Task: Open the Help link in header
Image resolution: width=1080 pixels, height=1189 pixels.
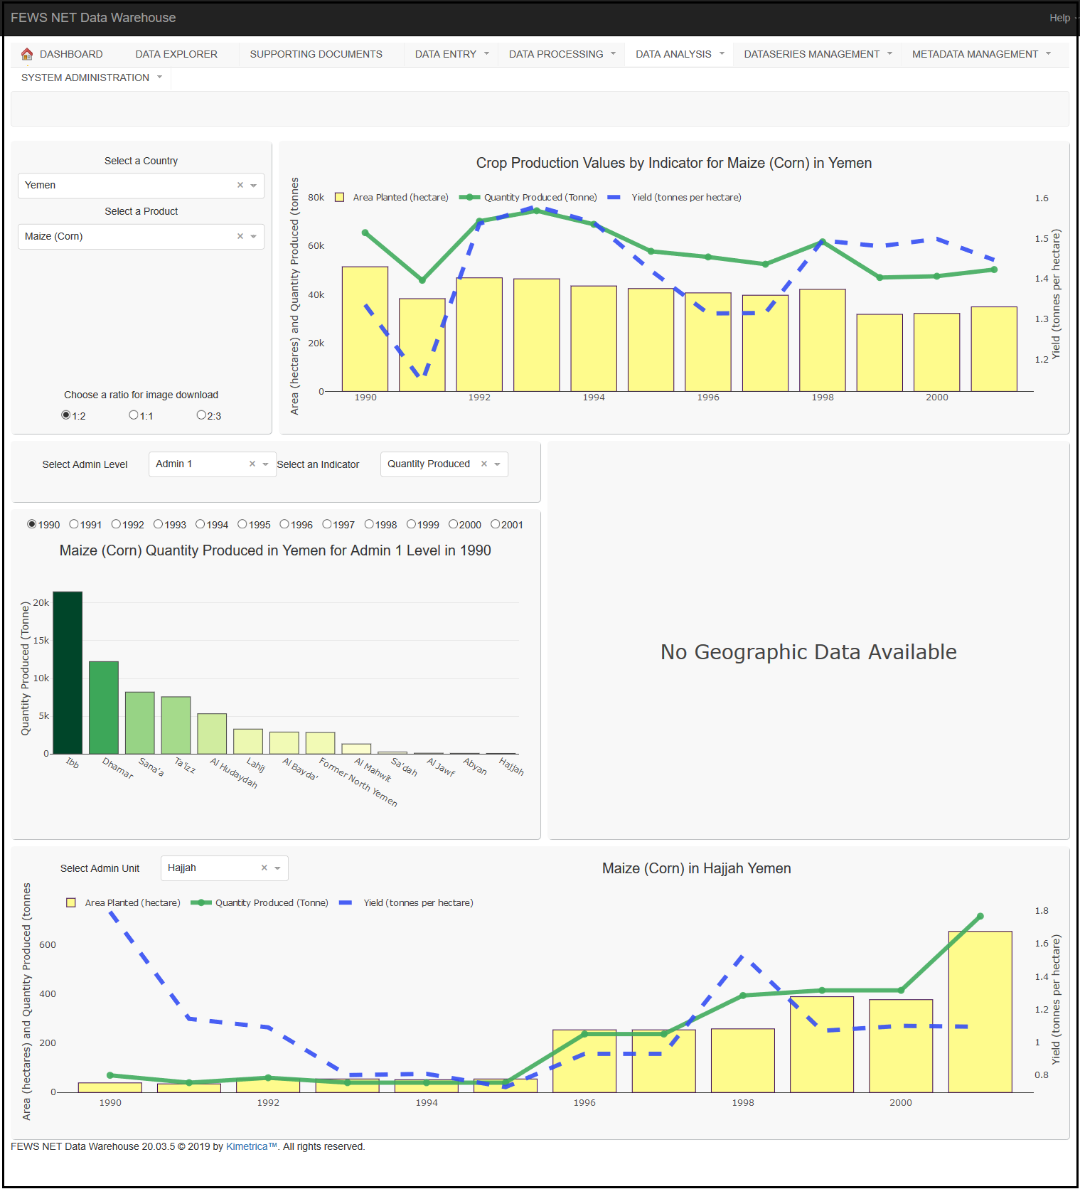Action: coord(1059,18)
